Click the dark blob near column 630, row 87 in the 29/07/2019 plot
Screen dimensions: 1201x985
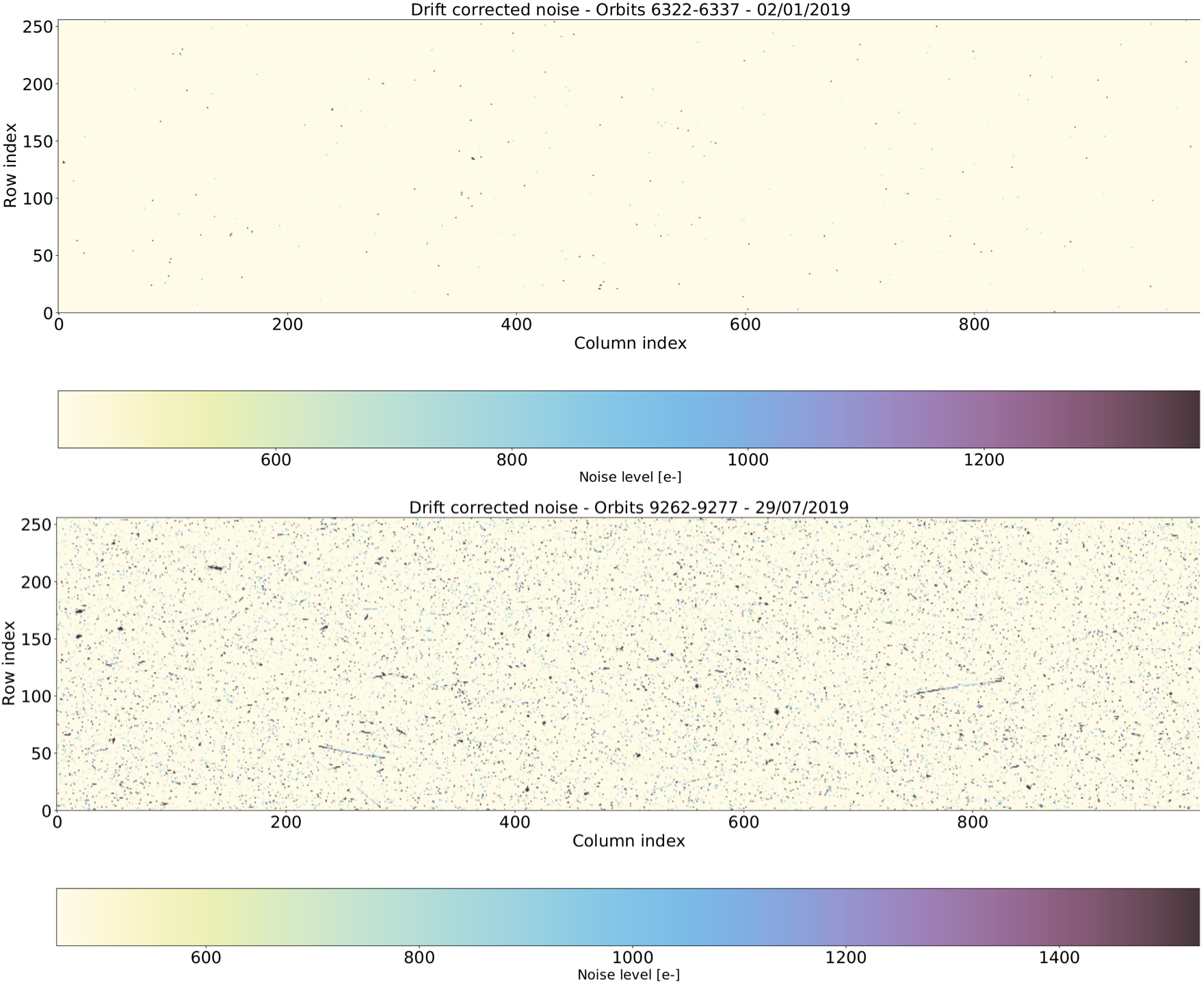[777, 711]
